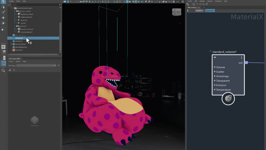
Task: Collapse the standard_volume1 node with triangle
Action: pos(215,58)
